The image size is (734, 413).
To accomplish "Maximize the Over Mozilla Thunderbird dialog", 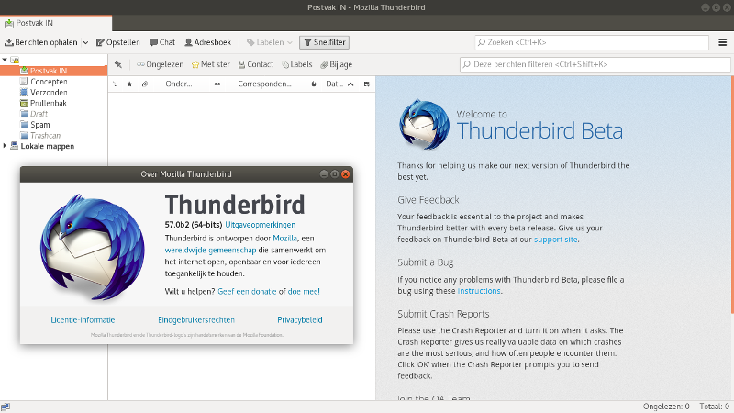I will pyautogui.click(x=335, y=174).
